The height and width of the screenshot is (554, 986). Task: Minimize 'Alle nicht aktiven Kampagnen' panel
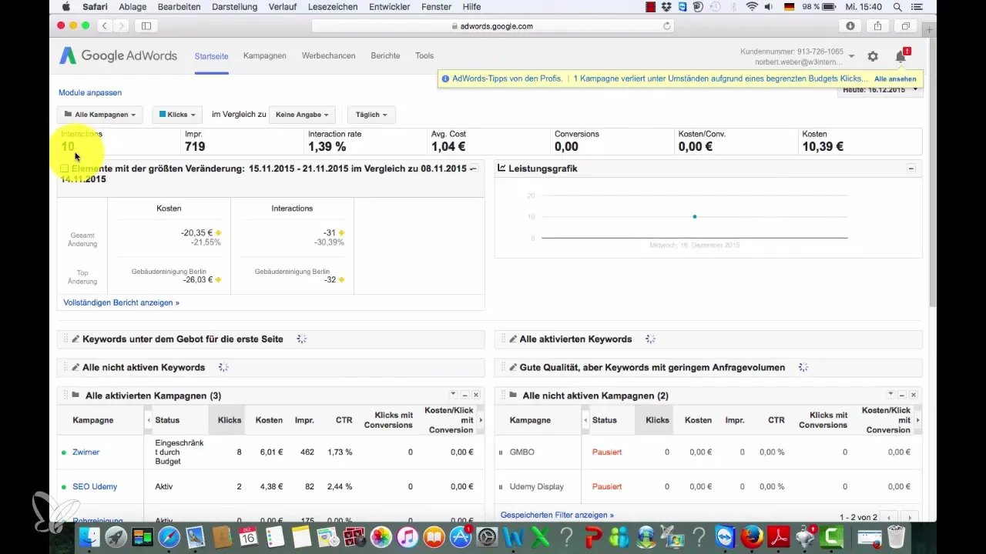pos(903,395)
